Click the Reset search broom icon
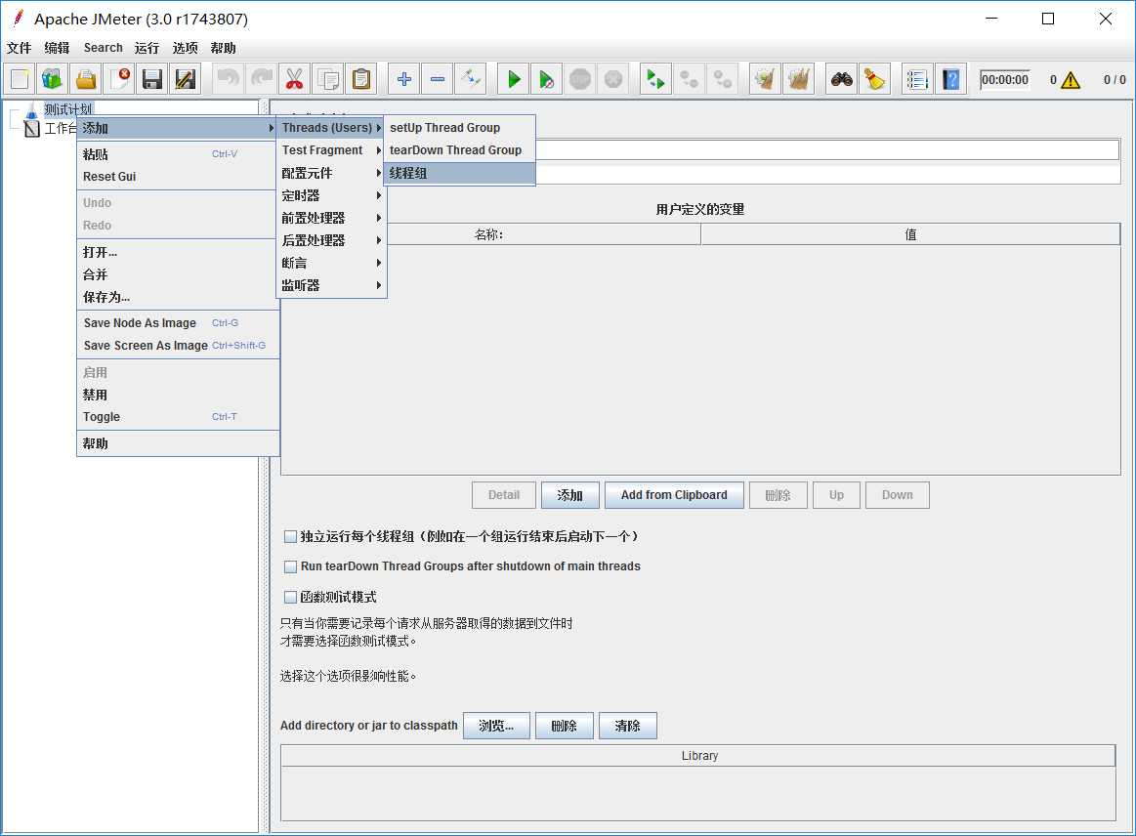Viewport: 1136px width, 836px height. 874,79
